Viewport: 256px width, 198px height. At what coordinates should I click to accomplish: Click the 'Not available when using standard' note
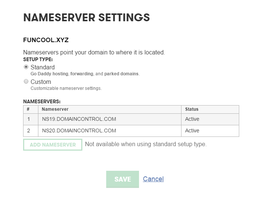(146, 144)
